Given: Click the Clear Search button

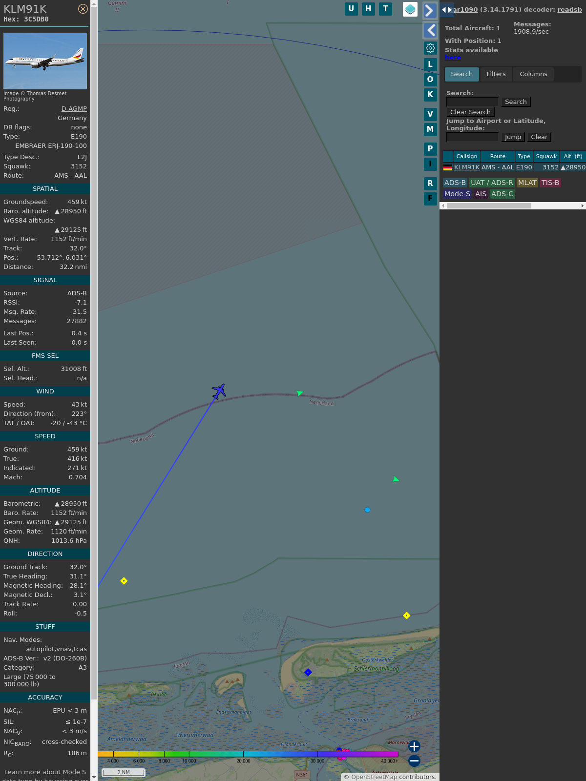Looking at the screenshot, I should pos(470,112).
